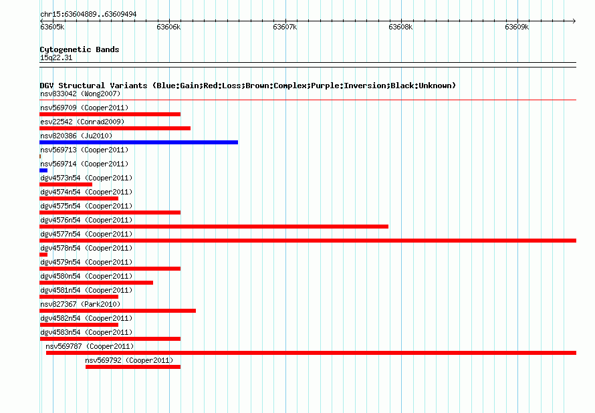Click the Cytogenetic Bands track title

tap(80, 49)
